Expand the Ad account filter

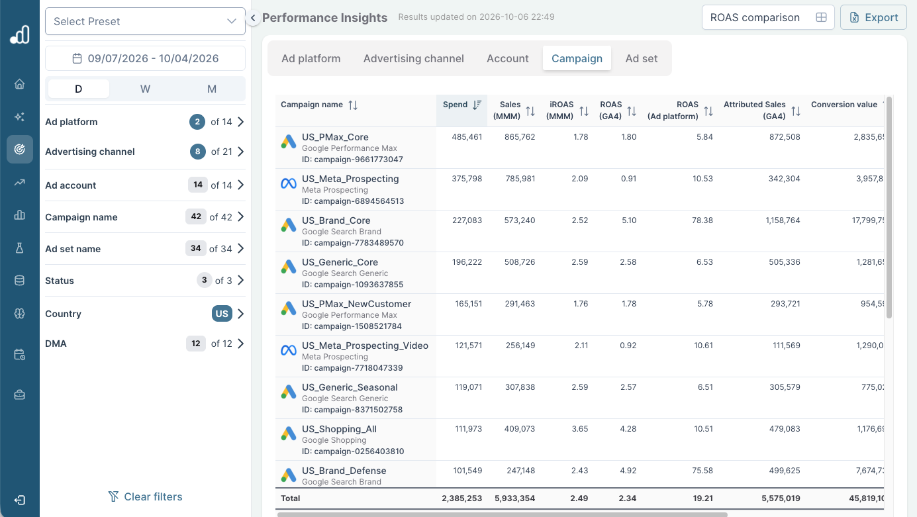pos(145,185)
